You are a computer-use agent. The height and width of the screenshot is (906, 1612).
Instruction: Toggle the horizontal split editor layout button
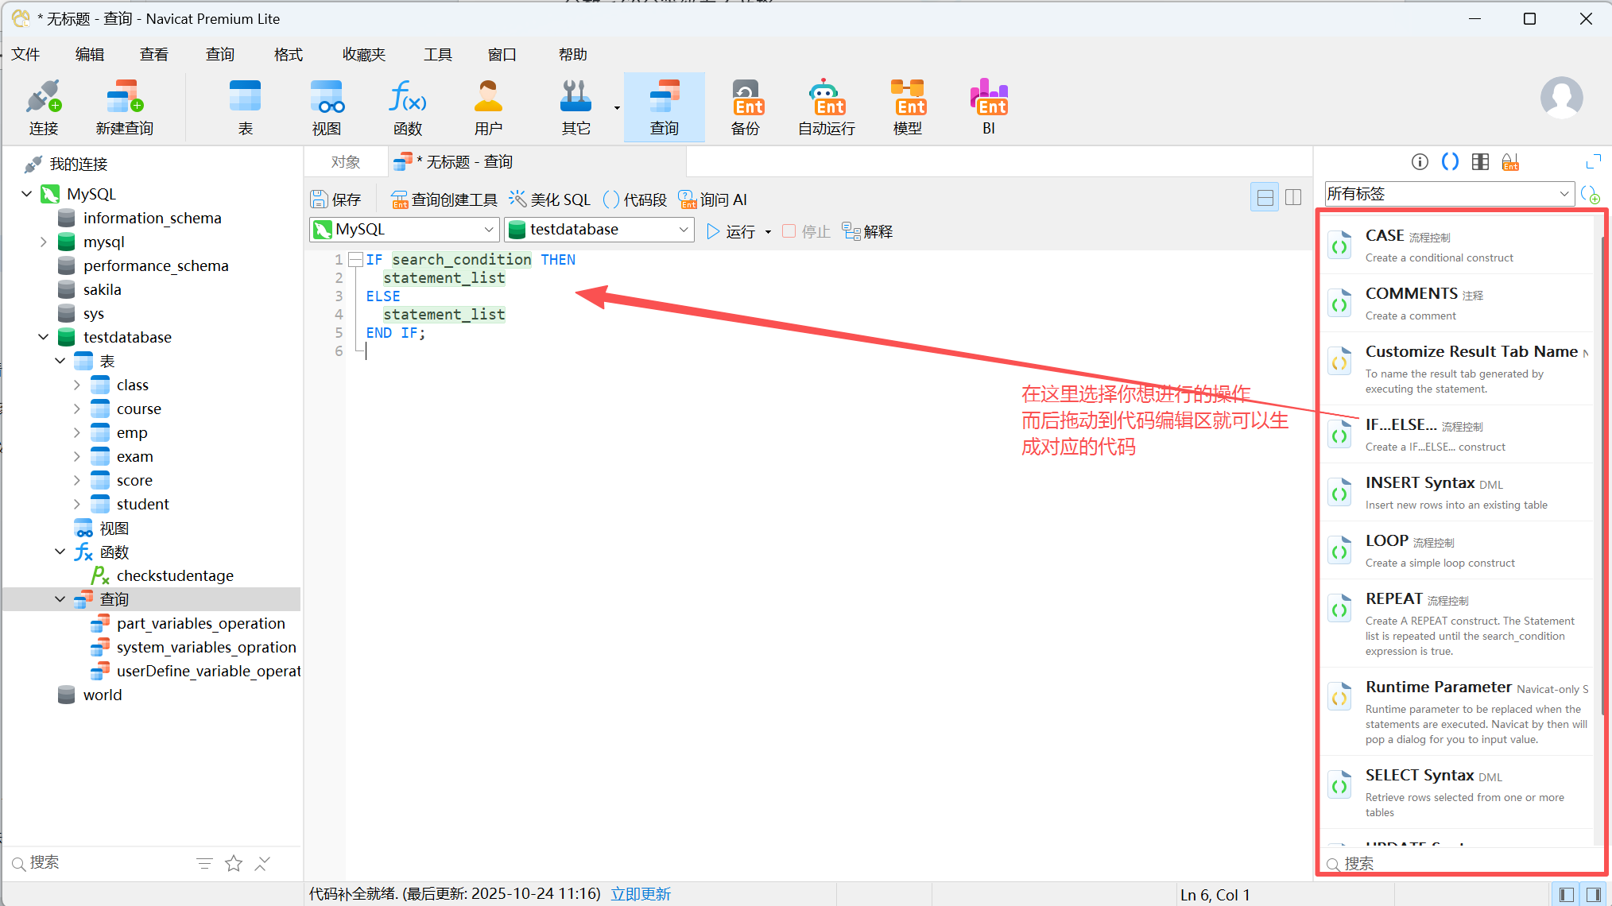tap(1264, 197)
